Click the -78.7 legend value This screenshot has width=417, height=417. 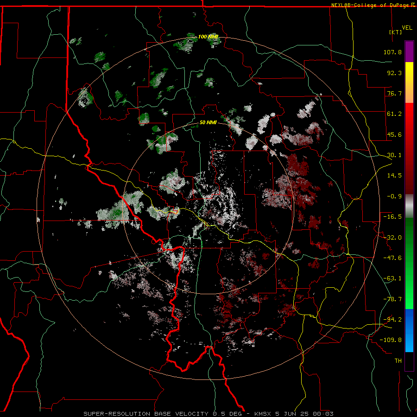392,299
